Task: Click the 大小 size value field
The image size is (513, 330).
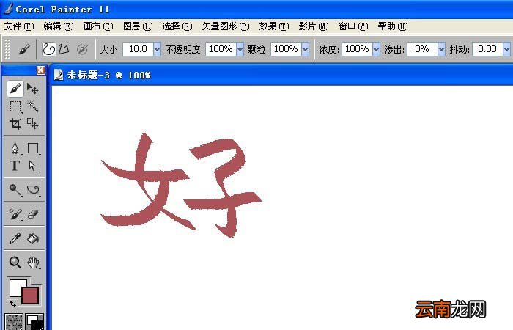Action: click(138, 49)
